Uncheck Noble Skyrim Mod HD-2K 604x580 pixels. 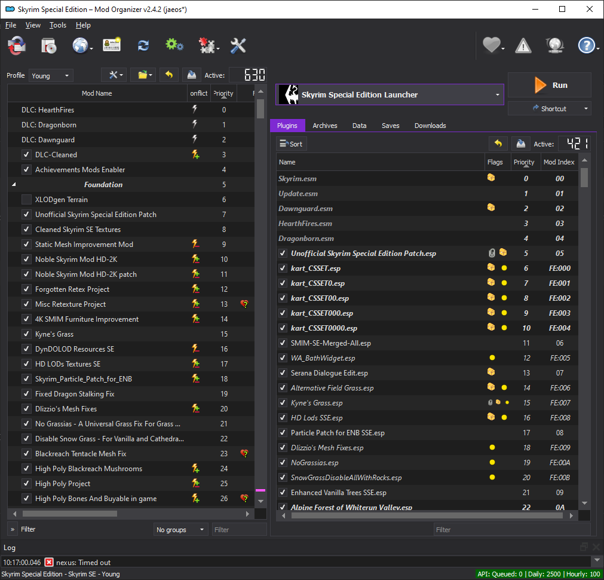tap(26, 259)
